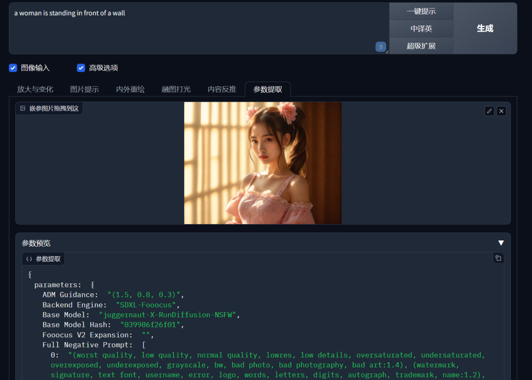Copy extracted parameters with copy icon

pyautogui.click(x=498, y=258)
